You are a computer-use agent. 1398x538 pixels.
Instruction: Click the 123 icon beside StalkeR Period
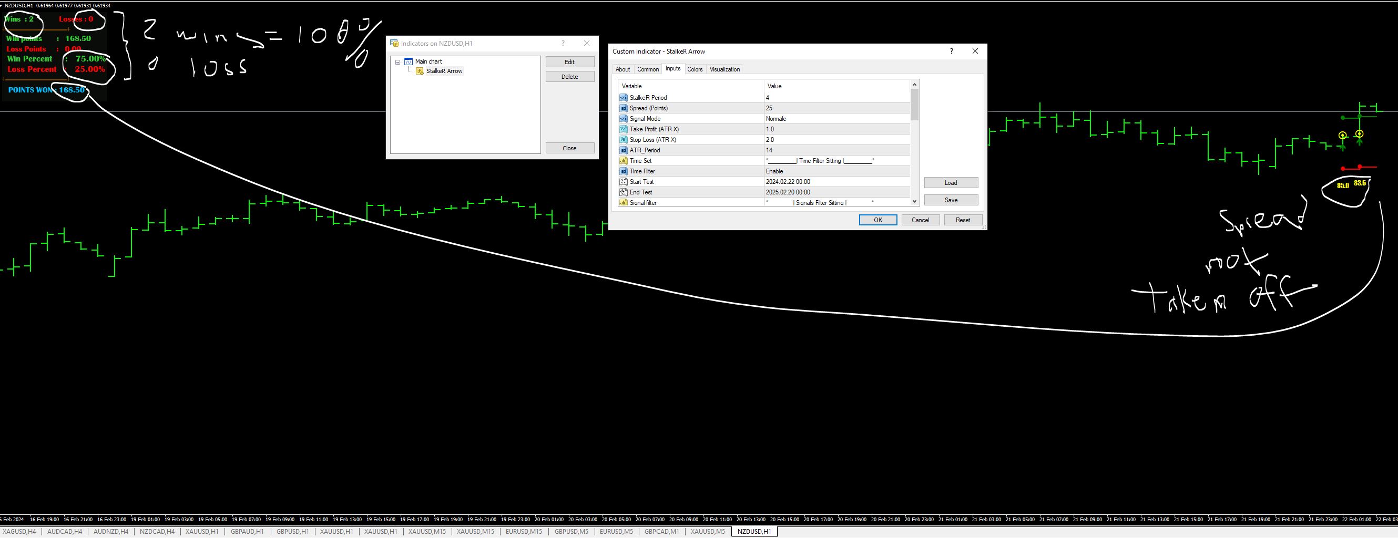coord(623,98)
